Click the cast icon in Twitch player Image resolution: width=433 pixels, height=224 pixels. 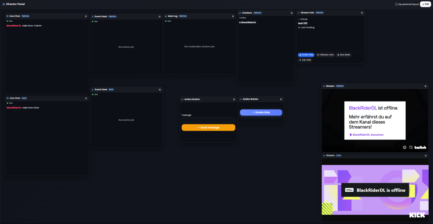click(x=411, y=147)
